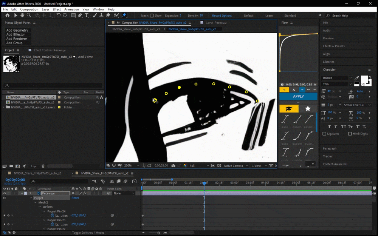Switch to the auto_x3 timeline tab
The image size is (378, 236).
(37, 173)
